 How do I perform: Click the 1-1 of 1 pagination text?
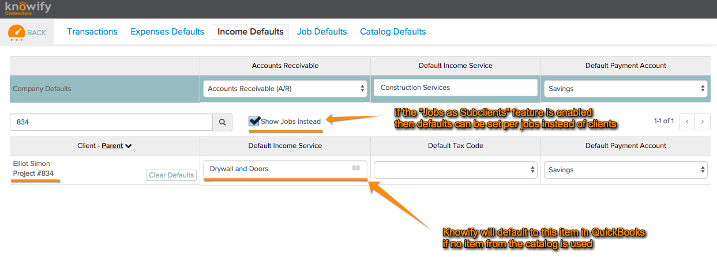[x=663, y=122]
